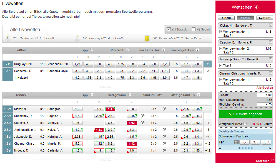Expand +1 more bets for Cascino match

tap(208, 123)
